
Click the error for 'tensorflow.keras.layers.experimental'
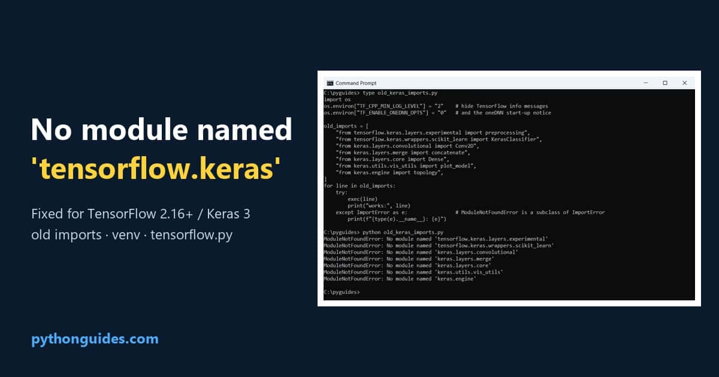(x=436, y=238)
